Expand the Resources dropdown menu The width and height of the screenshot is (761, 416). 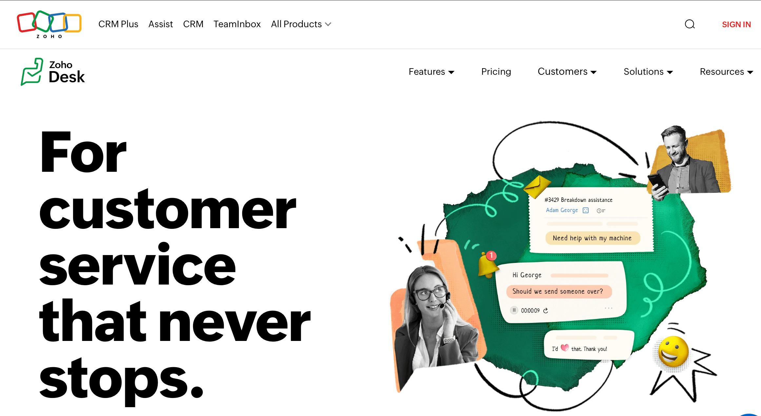point(726,72)
